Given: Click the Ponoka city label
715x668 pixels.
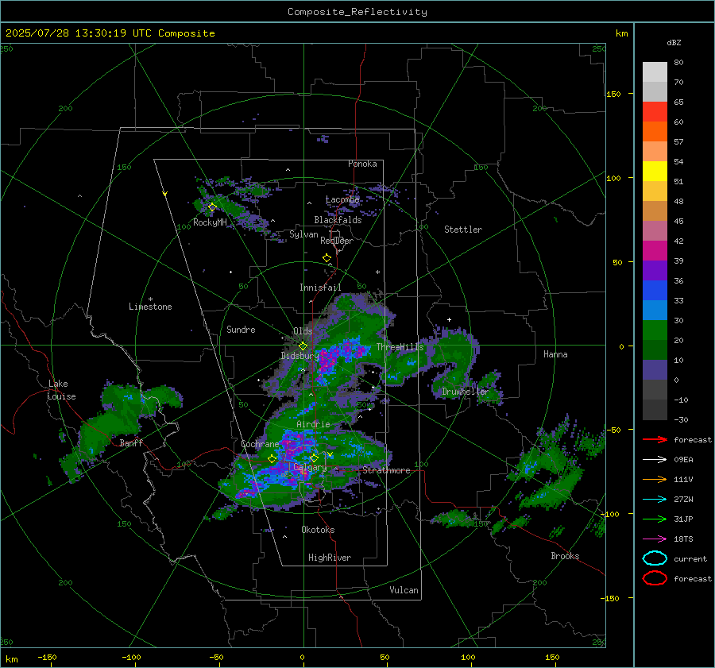Looking at the screenshot, I should pos(362,164).
